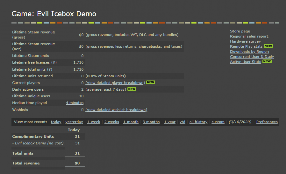Click the Today column header
This screenshot has height=174, width=286.
pyautogui.click(x=74, y=130)
